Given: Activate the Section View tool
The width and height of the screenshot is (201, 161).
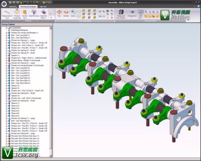Looking at the screenshot, I should click(25, 14).
